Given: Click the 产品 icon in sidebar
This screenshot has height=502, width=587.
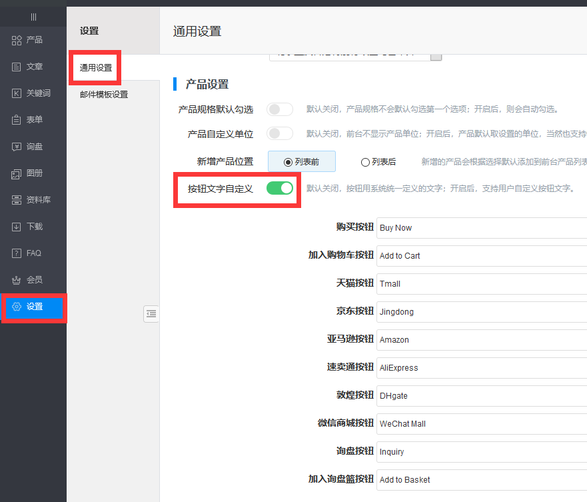Looking at the screenshot, I should 17,41.
